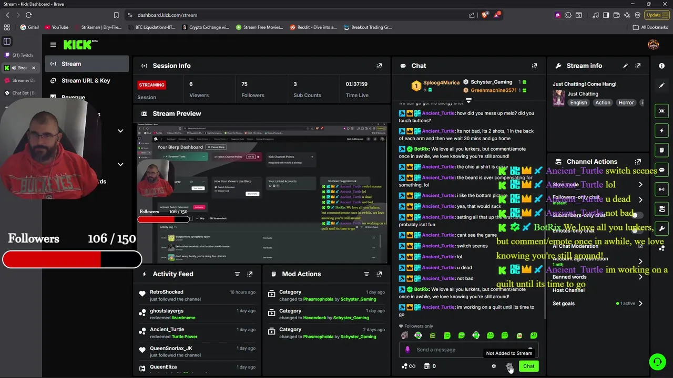Pop out the Chat panel
This screenshot has height=378, width=673.
(534, 66)
